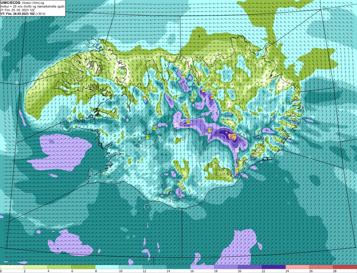
Task: Click the legend tick label '2'
Action: point(25,271)
